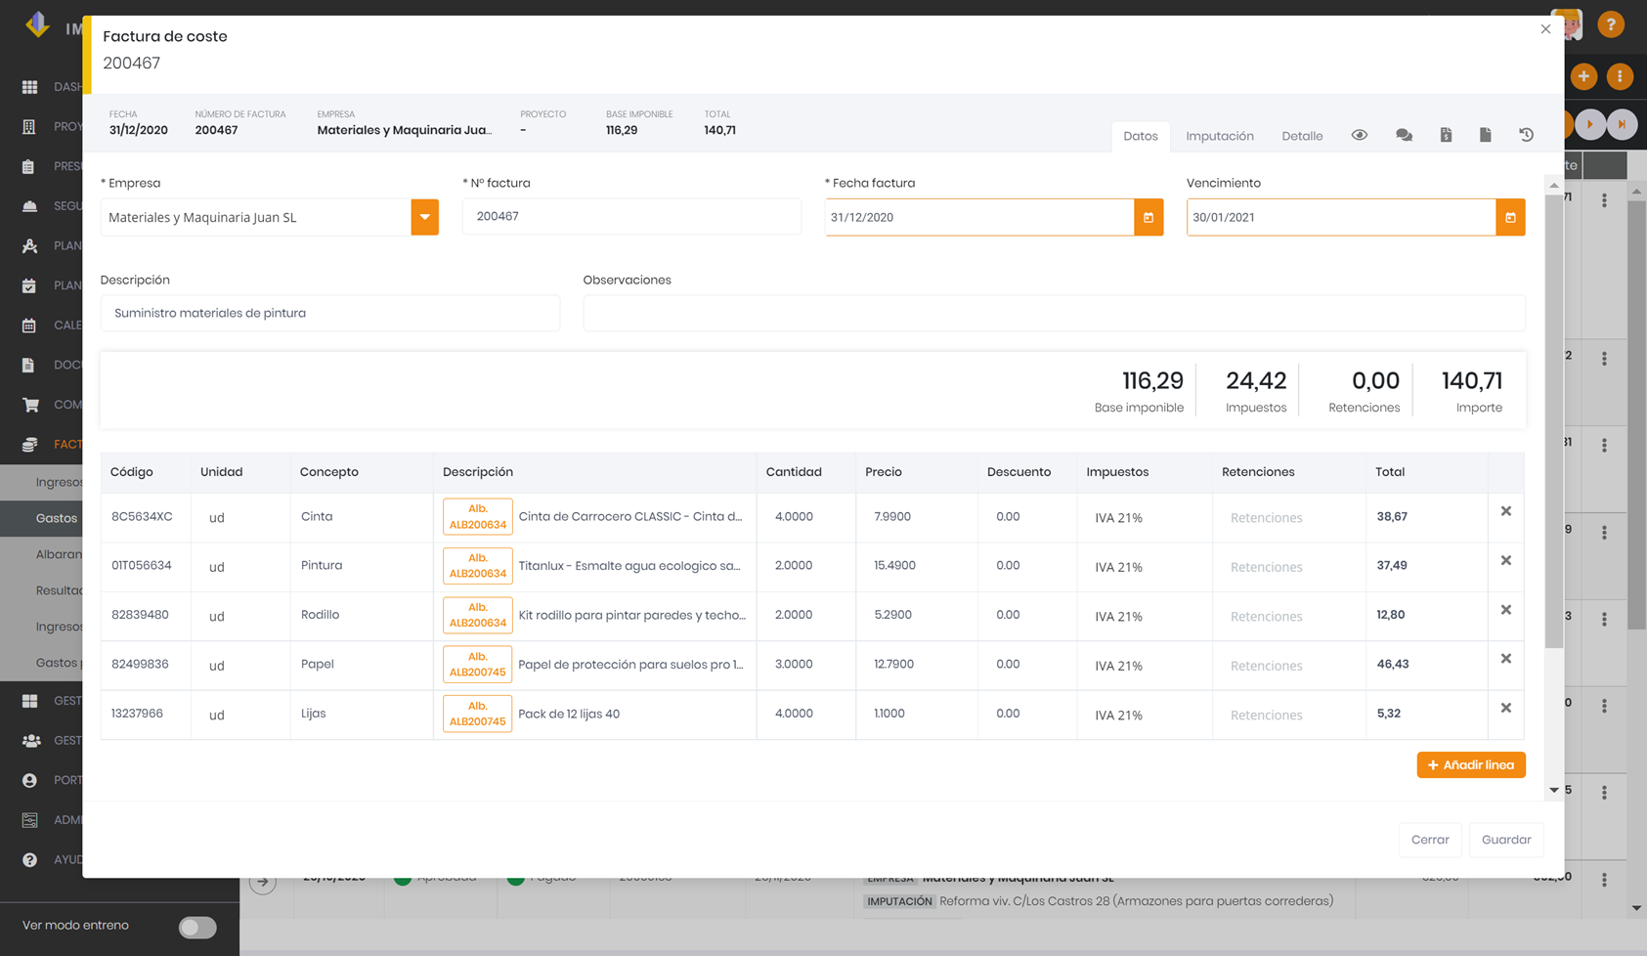The height and width of the screenshot is (956, 1647).
Task: Open the comments chat bubble icon
Action: coord(1404,135)
